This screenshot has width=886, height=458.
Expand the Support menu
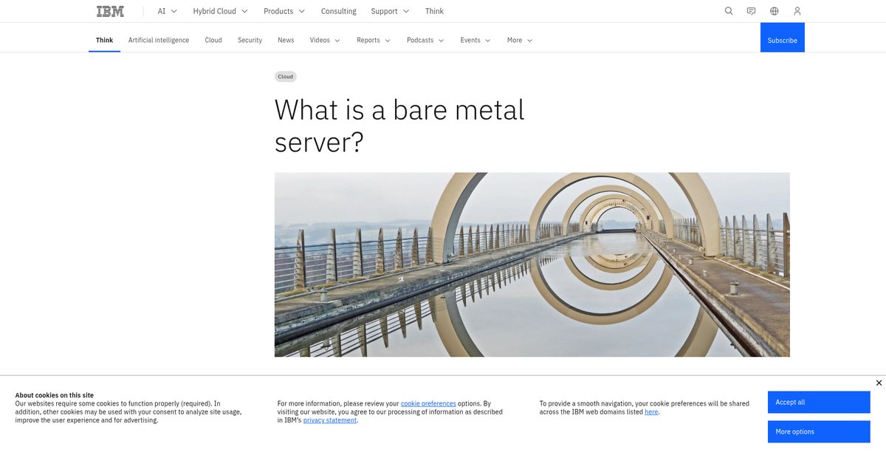[390, 11]
